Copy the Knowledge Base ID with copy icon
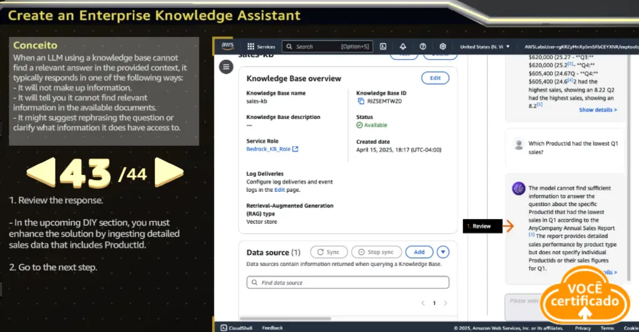The height and width of the screenshot is (332, 639). point(361,101)
